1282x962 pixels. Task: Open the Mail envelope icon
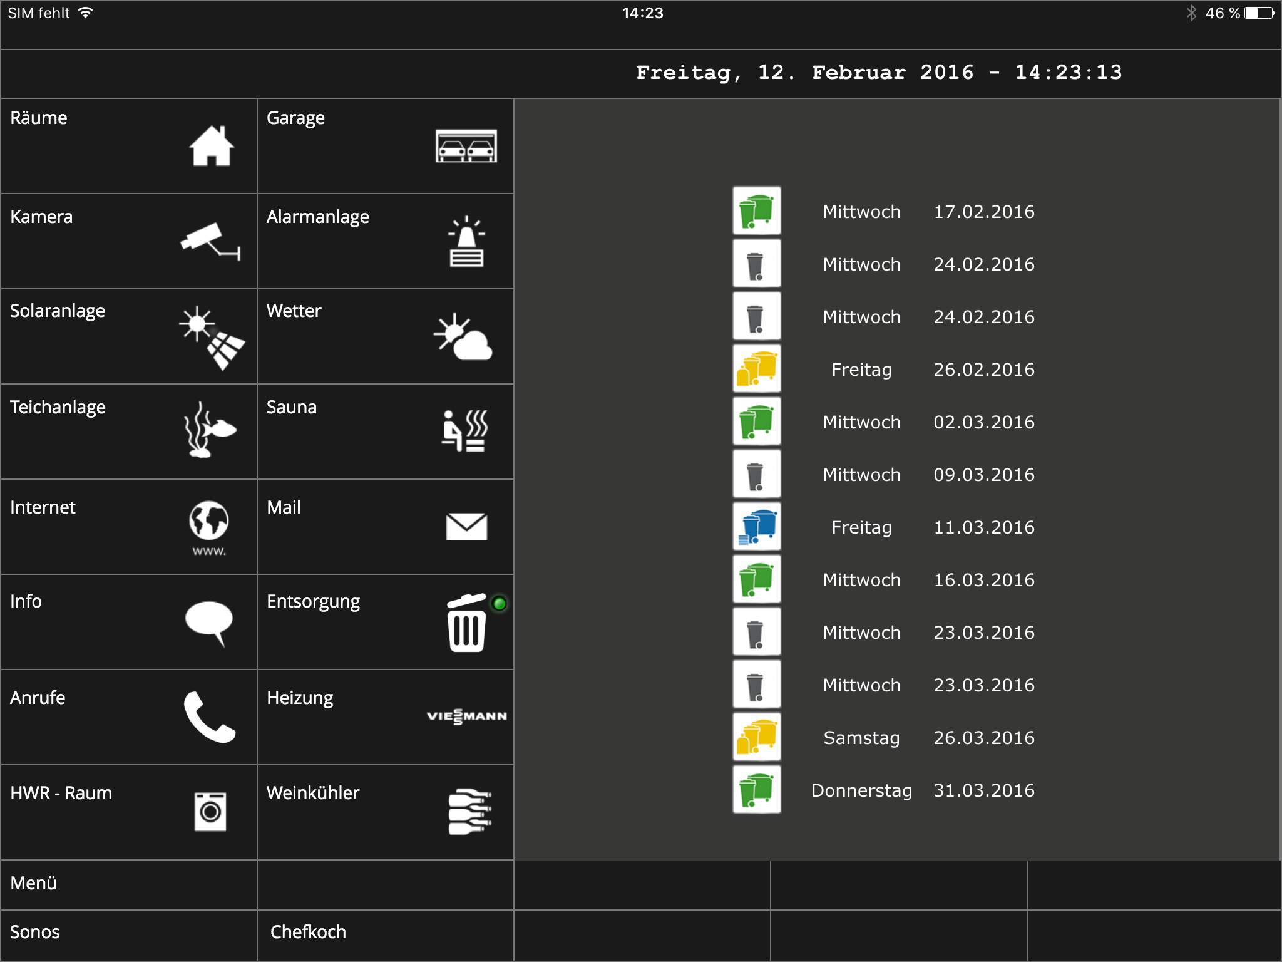coord(466,527)
